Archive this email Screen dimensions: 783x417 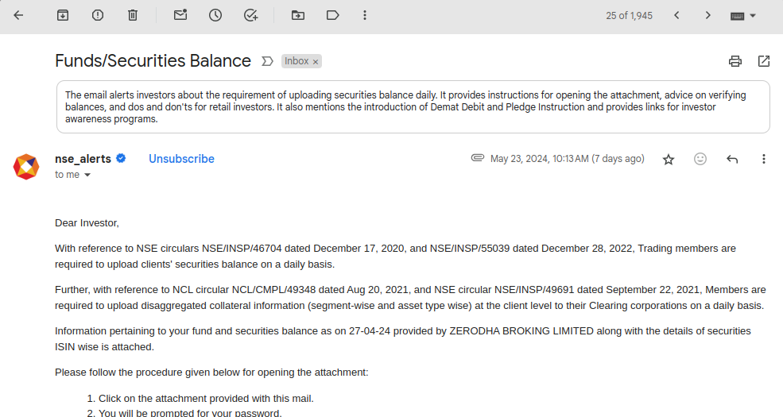[x=63, y=15]
